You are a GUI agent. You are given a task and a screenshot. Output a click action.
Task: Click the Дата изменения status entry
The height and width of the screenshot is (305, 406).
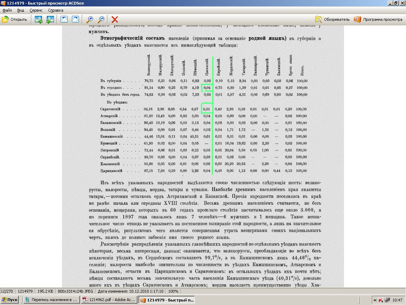[x=130, y=291]
